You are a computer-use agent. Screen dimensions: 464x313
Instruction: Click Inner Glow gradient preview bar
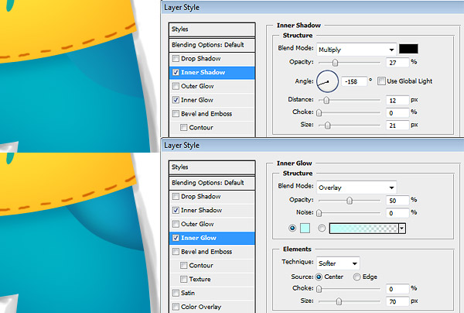[364, 229]
